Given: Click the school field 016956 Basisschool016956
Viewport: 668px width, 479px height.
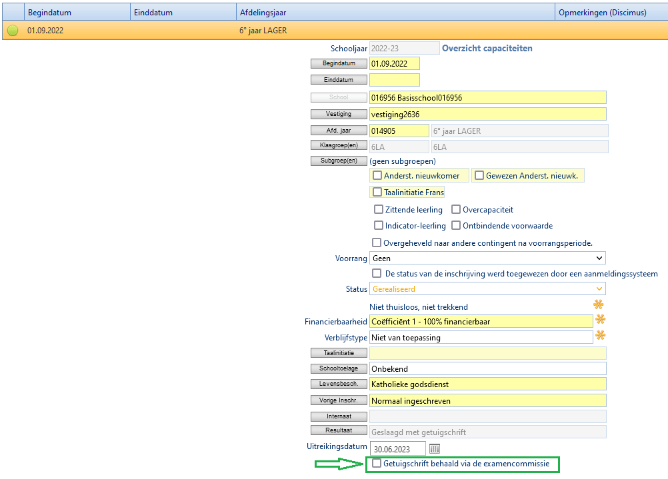Looking at the screenshot, I should tap(488, 97).
